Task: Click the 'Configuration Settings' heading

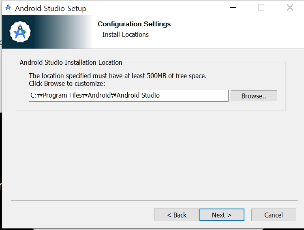Action: tap(134, 24)
